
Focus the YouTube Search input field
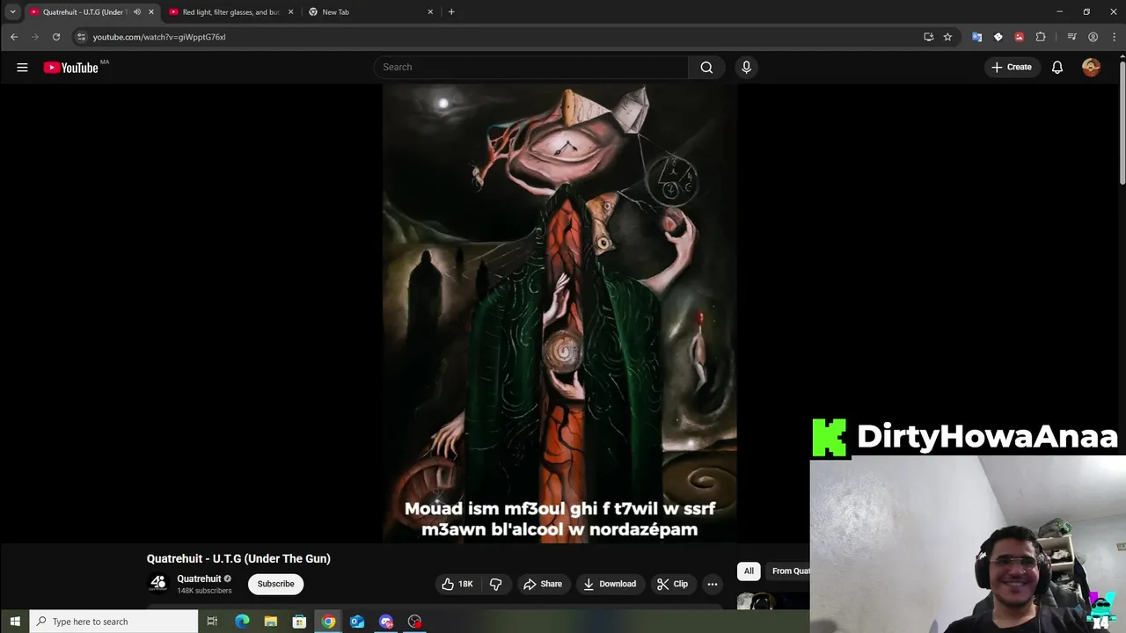click(531, 67)
